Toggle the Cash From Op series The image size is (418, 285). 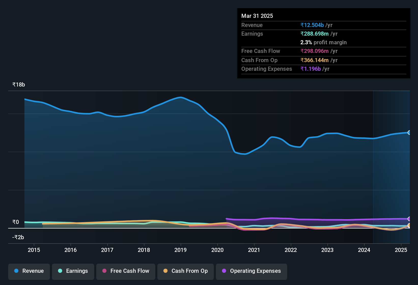[x=186, y=272]
